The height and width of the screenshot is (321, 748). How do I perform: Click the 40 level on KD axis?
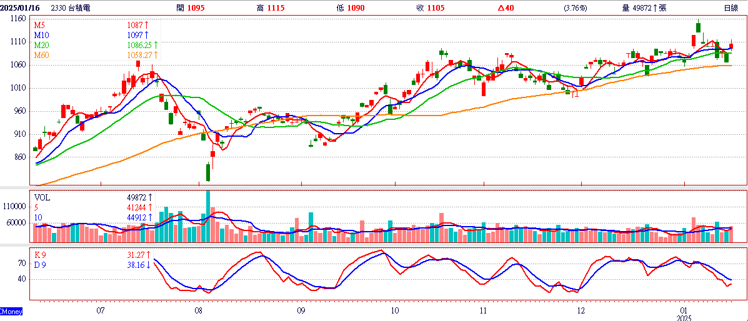point(21,279)
